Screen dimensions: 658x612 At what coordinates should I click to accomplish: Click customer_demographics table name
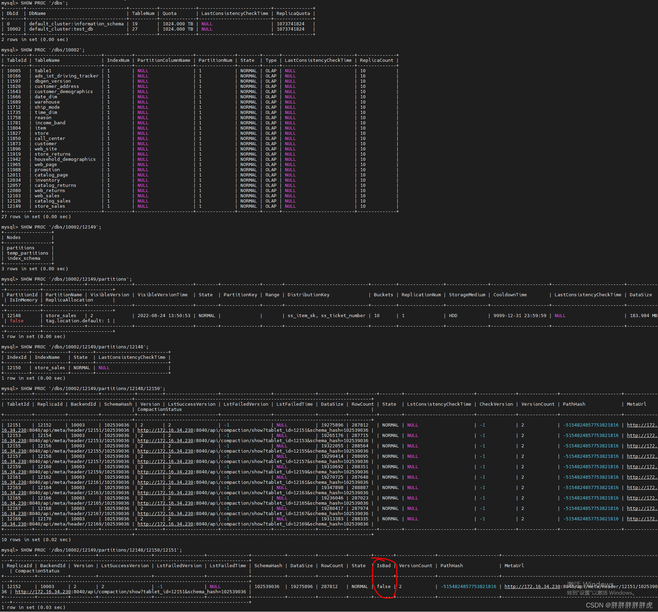(64, 91)
